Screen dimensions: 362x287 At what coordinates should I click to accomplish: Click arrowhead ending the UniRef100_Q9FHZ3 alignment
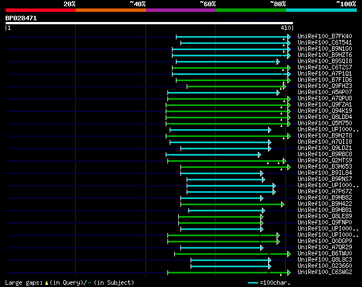point(284,86)
